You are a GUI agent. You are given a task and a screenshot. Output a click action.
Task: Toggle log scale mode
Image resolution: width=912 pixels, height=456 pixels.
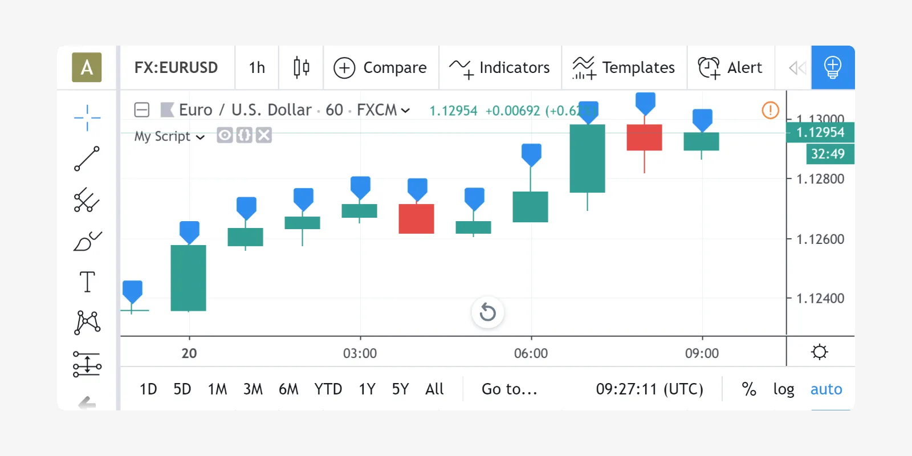(x=783, y=389)
